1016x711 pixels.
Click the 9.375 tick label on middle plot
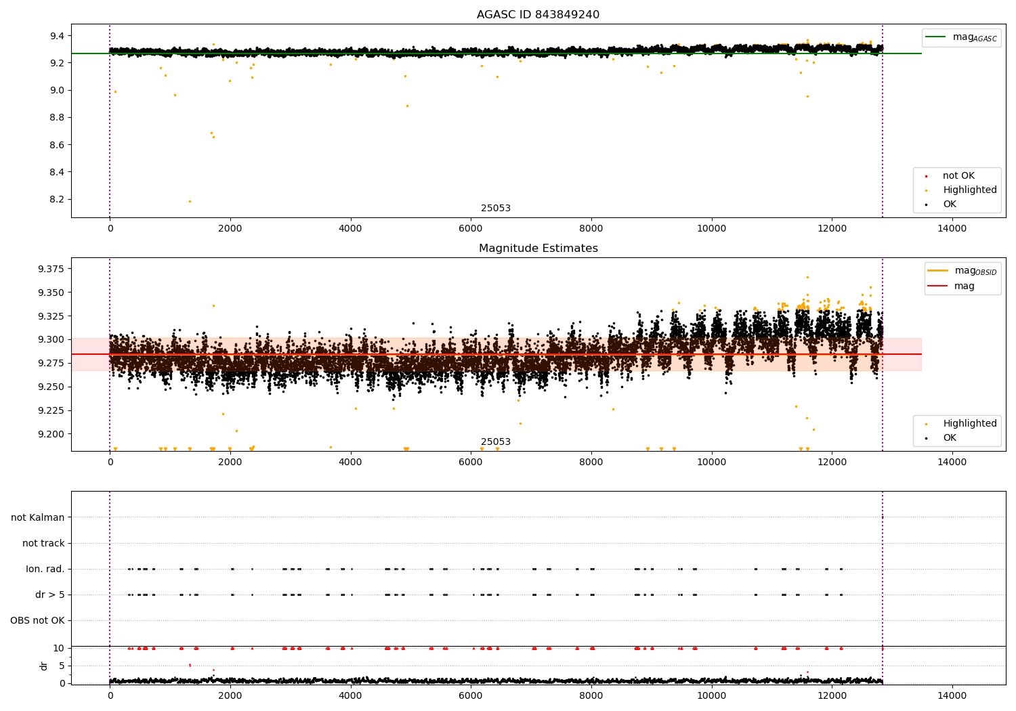pos(51,269)
